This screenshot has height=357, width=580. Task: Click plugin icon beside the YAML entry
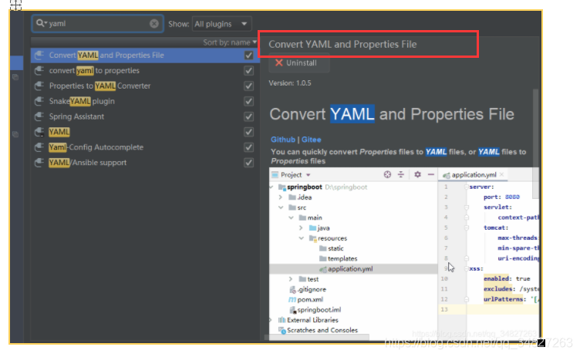tap(39, 132)
